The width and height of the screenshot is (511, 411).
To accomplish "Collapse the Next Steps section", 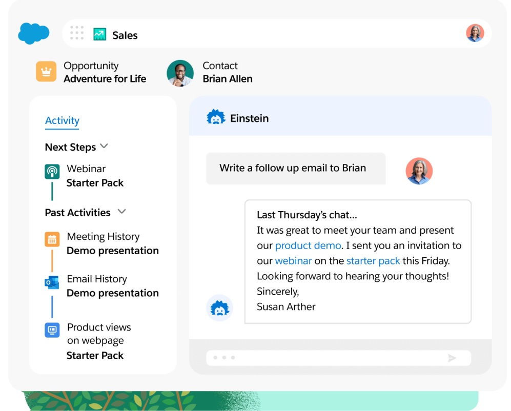I will tap(104, 146).
